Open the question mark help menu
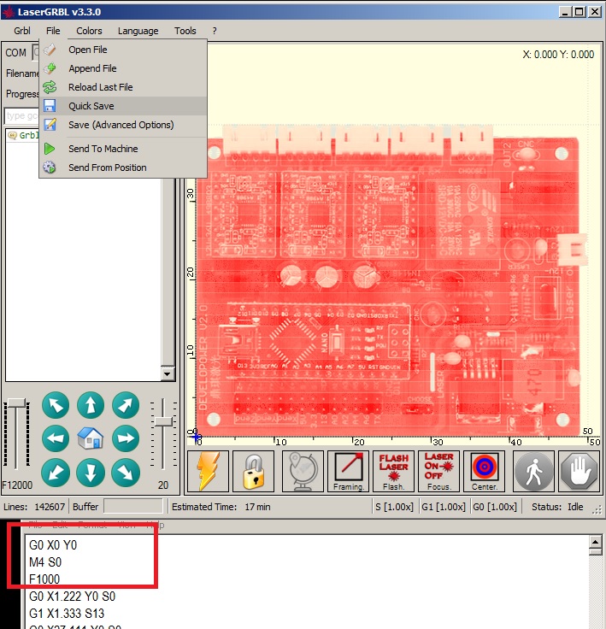 (215, 31)
